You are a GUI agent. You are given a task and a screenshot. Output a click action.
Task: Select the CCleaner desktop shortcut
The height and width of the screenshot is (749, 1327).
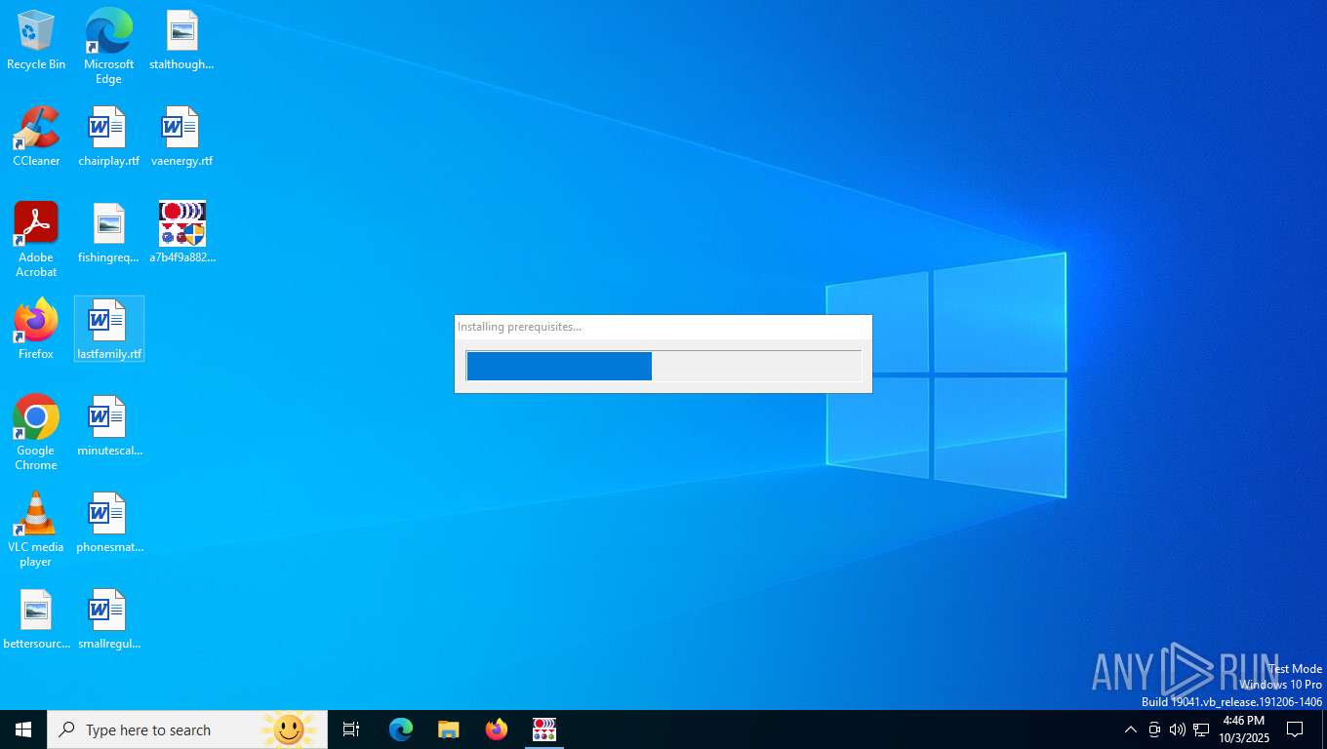coord(36,138)
